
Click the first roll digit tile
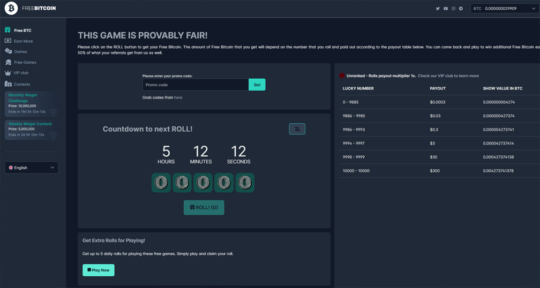tap(161, 183)
